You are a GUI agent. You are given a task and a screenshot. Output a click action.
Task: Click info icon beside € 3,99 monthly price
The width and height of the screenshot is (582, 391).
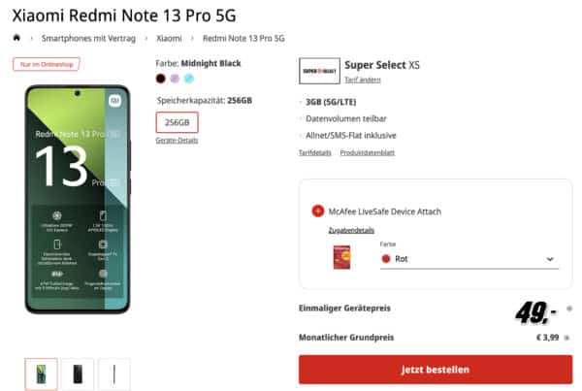pos(568,338)
